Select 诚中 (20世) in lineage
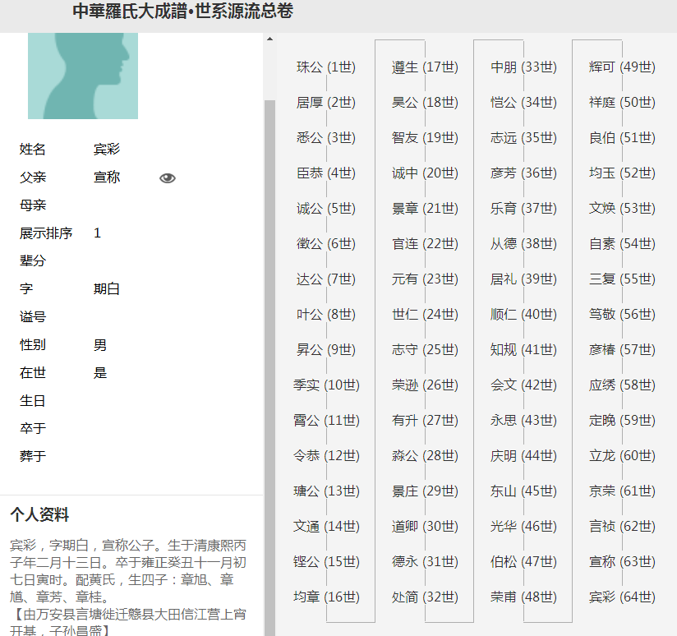677x636 pixels. (x=425, y=173)
